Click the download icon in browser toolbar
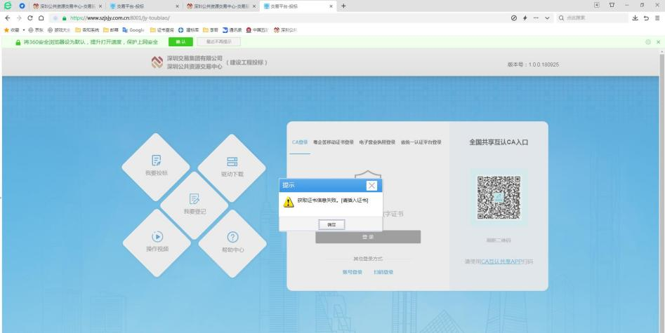 click(x=636, y=18)
